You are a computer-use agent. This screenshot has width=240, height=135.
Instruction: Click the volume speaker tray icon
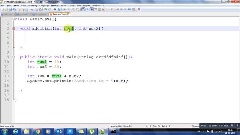coord(220,132)
